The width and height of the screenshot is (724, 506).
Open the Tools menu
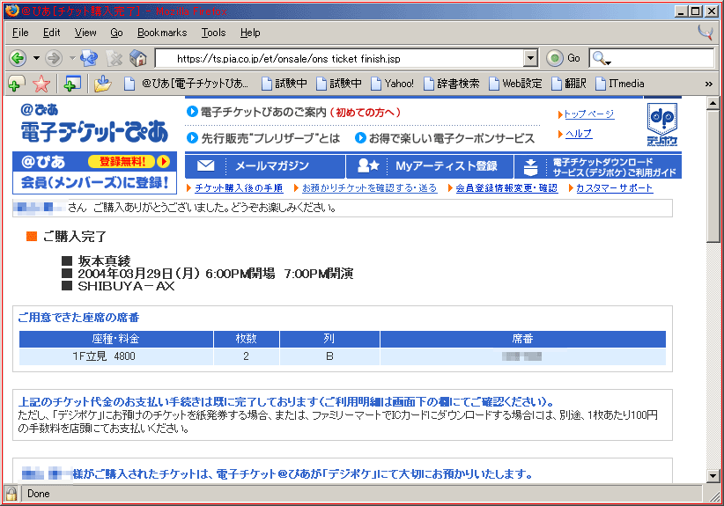213,33
